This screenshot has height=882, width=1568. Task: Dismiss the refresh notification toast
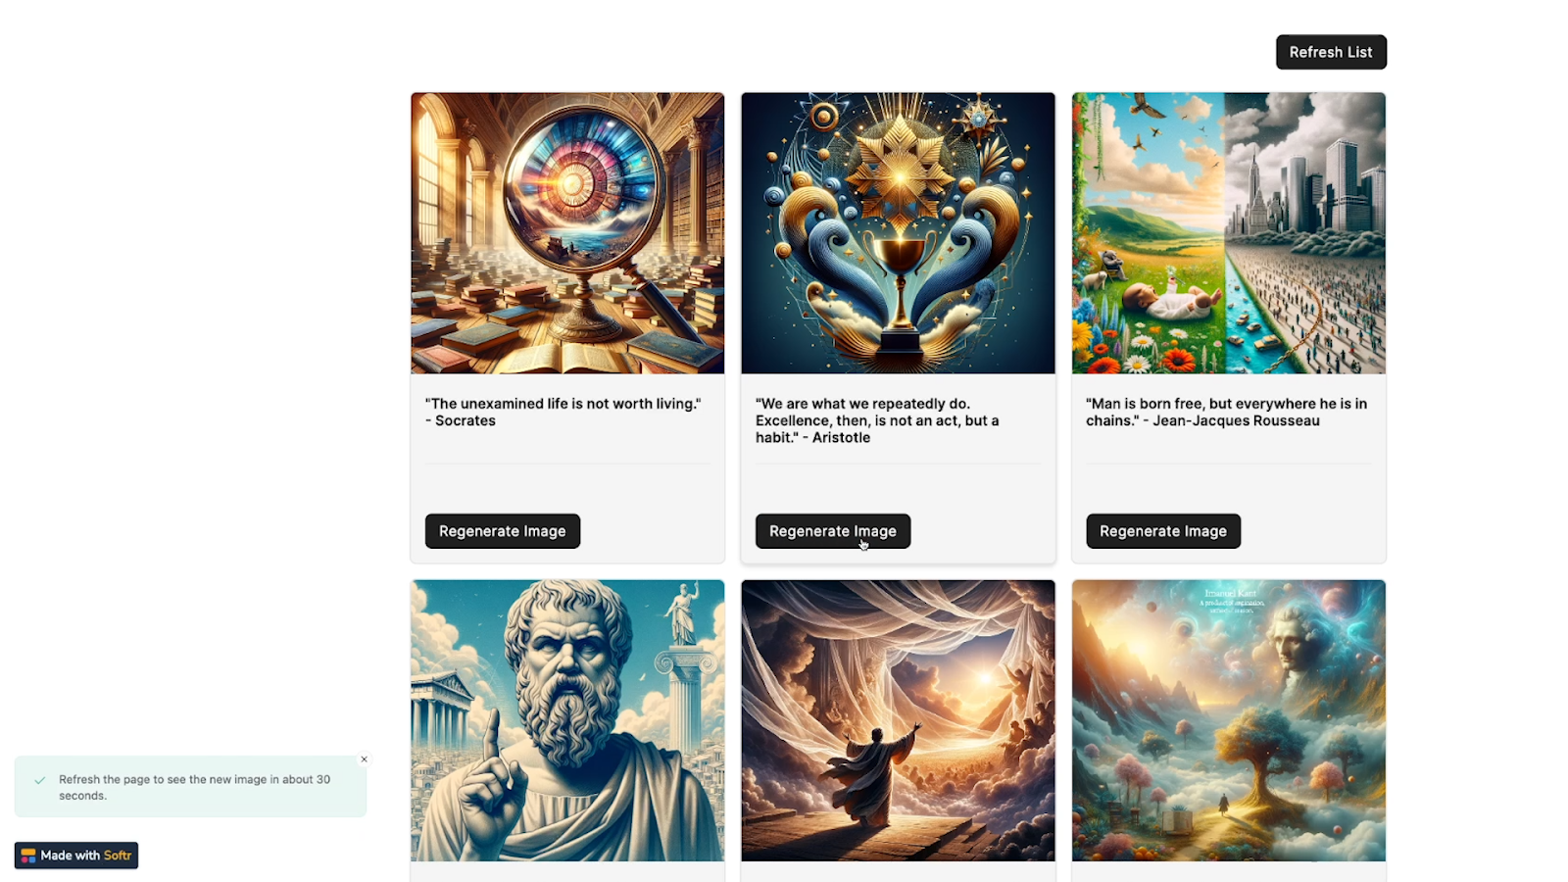click(x=364, y=759)
